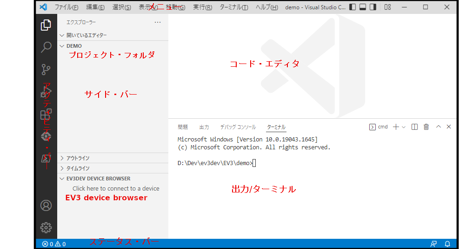The height and width of the screenshot is (249, 459).
Task: Open the Extensions view
Action: pos(46,114)
